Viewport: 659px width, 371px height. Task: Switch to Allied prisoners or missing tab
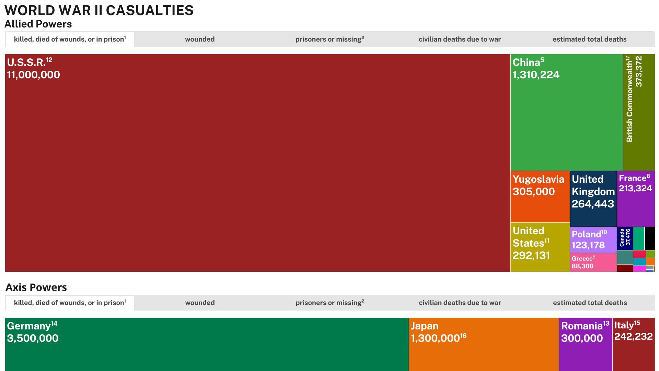tap(329, 40)
